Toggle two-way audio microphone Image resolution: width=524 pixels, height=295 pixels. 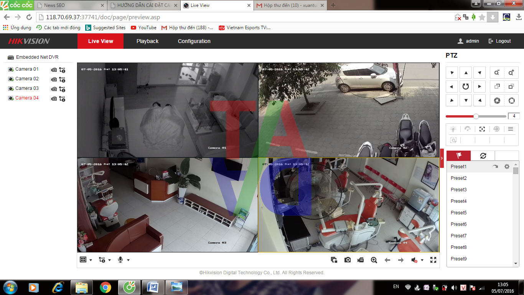[x=121, y=259]
